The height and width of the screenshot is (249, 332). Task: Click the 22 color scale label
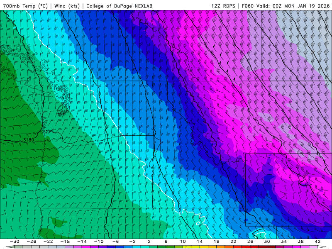[233, 242]
